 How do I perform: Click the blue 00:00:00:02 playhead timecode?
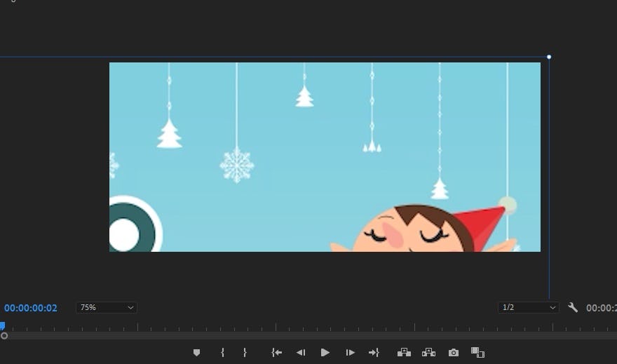(31, 308)
